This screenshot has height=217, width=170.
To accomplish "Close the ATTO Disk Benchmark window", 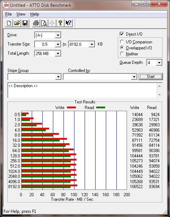I will 159,4.
